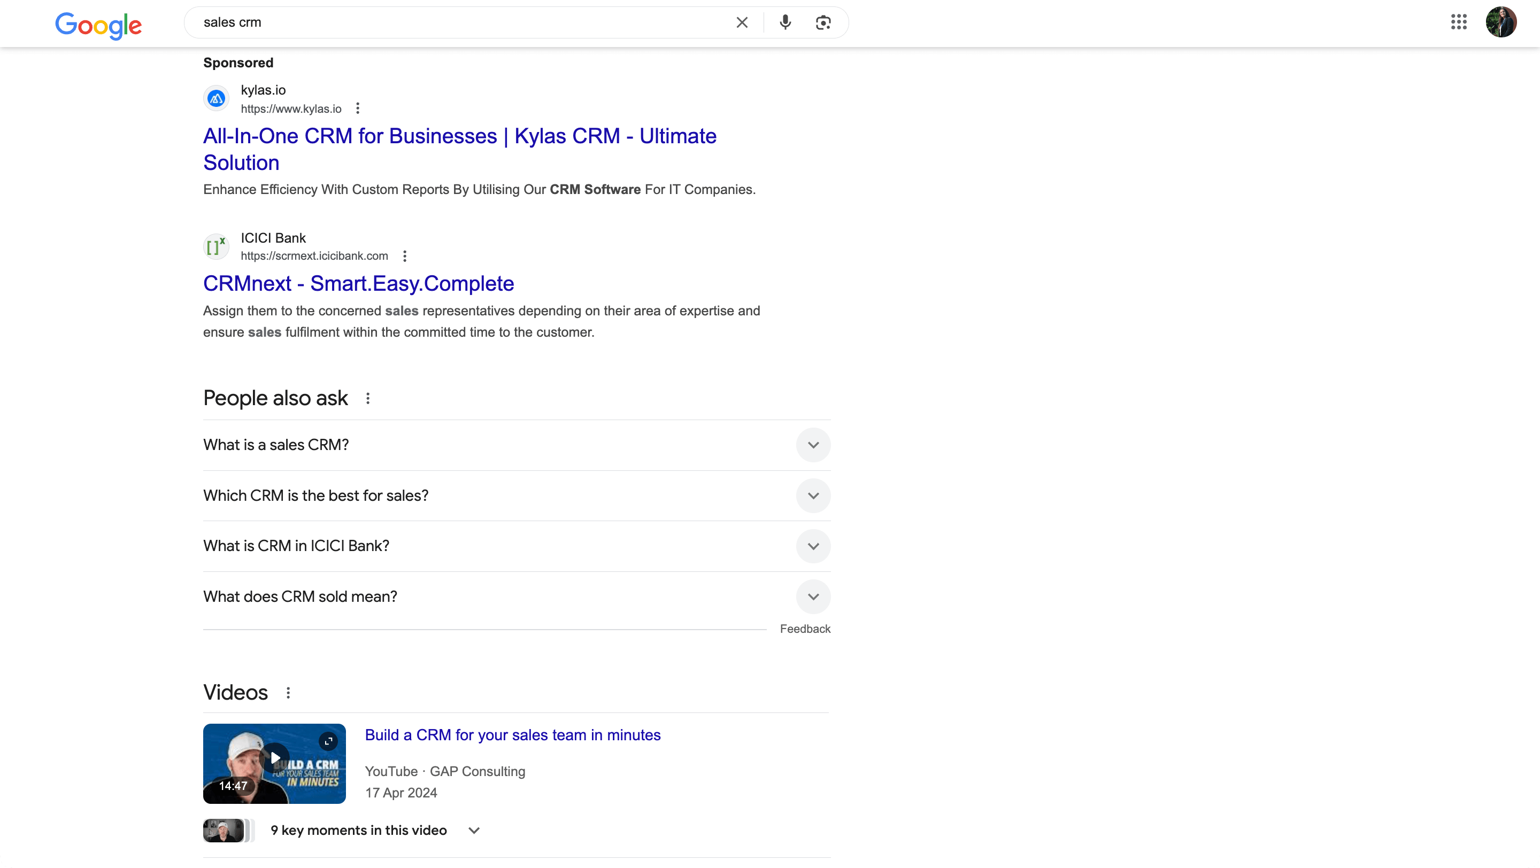Click the profile avatar picture
The height and width of the screenshot is (868, 1540).
[x=1501, y=21]
